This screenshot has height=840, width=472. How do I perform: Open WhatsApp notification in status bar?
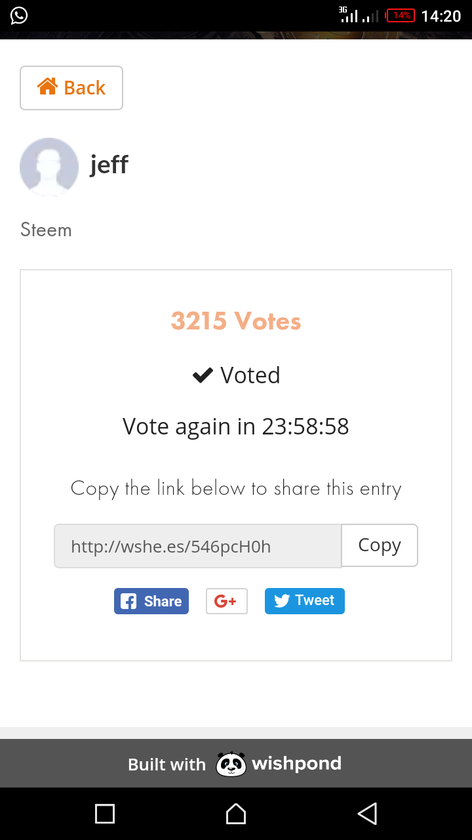click(19, 15)
